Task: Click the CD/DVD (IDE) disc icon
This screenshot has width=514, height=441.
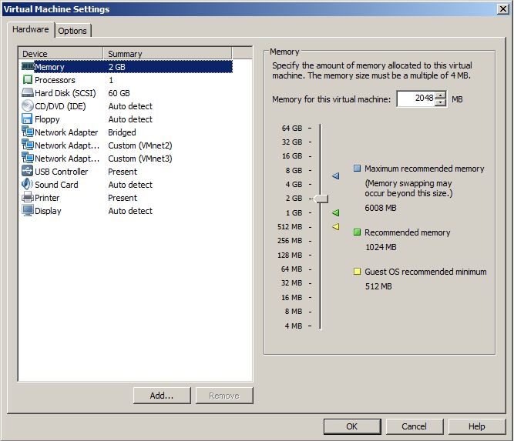Action: (28, 106)
